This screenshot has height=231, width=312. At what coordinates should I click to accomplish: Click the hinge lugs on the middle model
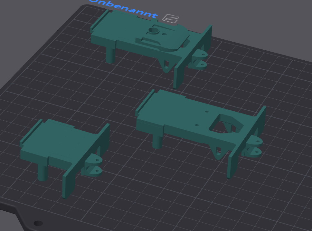pos(254,146)
